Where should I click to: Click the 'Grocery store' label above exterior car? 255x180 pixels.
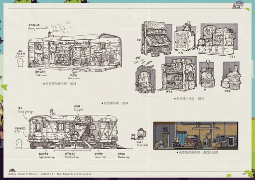coord(79,110)
